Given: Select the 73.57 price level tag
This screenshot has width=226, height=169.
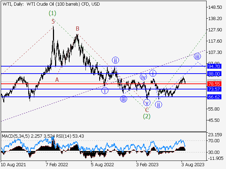Looking at the screenshot, I should click(x=214, y=89).
